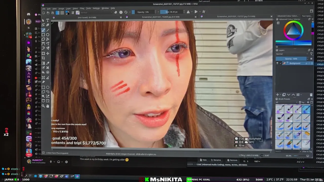This screenshot has width=324, height=182.
Task: Hide the Background layer eye icon
Action: click(x=277, y=63)
